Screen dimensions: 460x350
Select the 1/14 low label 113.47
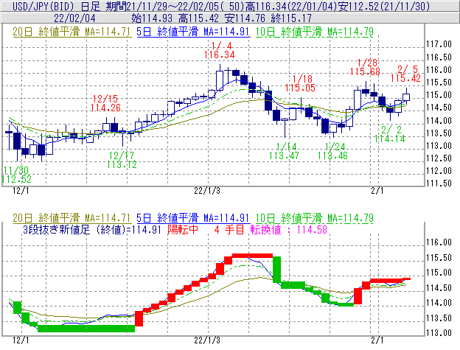(285, 155)
